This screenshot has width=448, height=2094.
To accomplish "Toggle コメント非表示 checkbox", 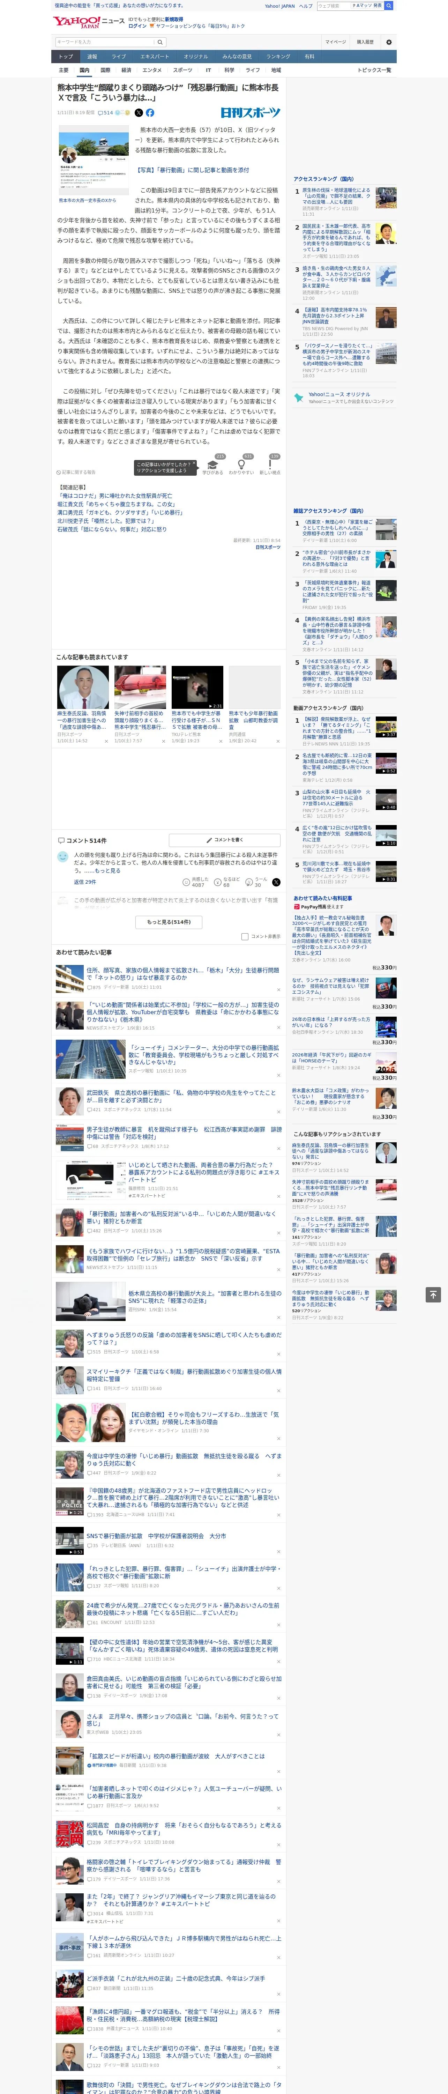I will (245, 936).
